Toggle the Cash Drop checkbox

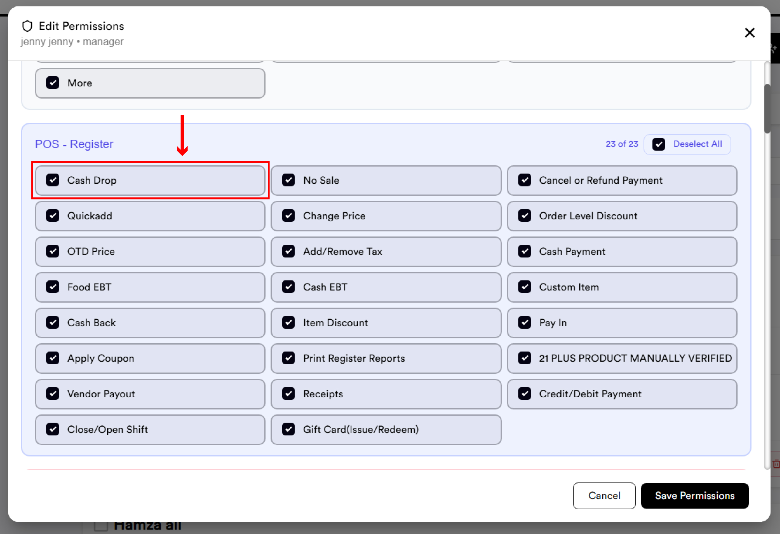click(53, 180)
